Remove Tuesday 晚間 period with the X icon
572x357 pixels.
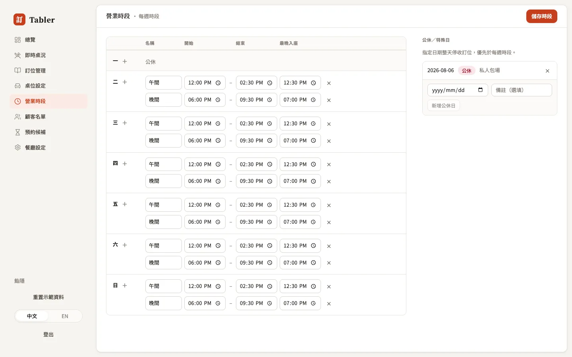click(329, 100)
